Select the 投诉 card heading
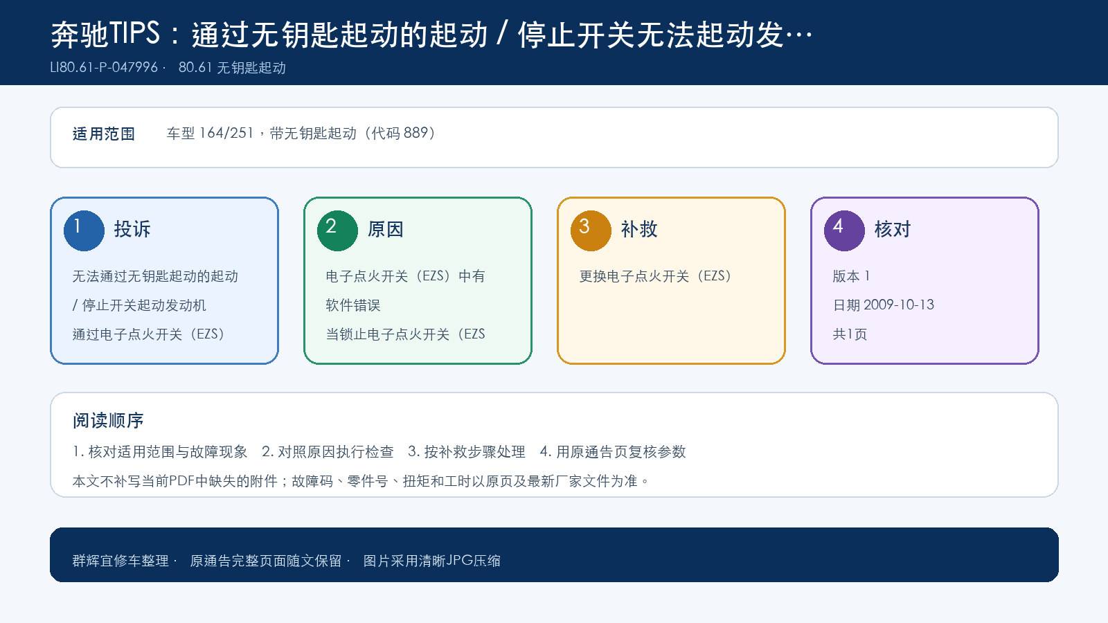This screenshot has width=1108, height=623. pyautogui.click(x=132, y=229)
